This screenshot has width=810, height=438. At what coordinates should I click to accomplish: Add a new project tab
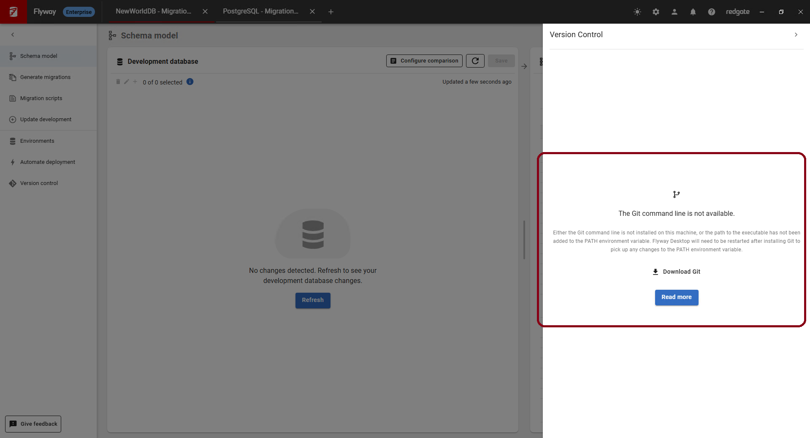click(331, 12)
